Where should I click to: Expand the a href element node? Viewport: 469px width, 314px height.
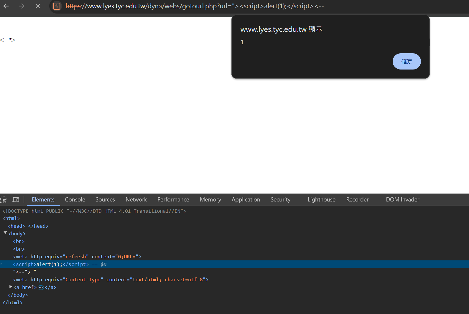[11, 286]
